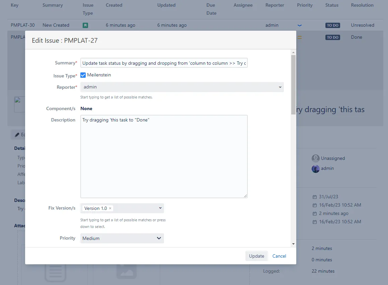Click the TO DO status badge for PMPLAT-30

[x=332, y=25]
